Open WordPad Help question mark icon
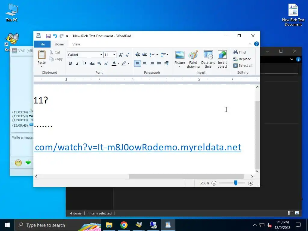 coord(256,44)
